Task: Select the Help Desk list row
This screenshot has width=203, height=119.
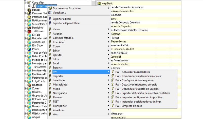Action: [139, 4]
